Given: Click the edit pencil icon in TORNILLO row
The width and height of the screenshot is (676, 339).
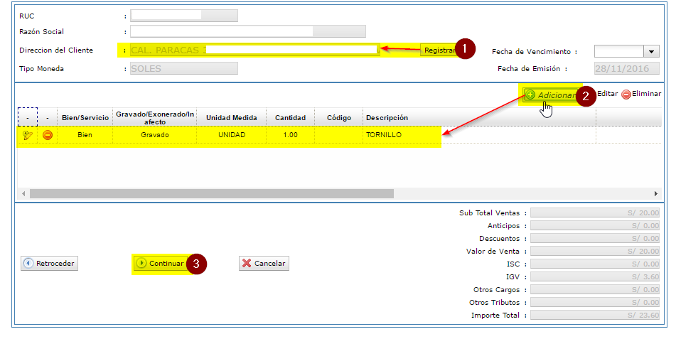Looking at the screenshot, I should tap(28, 135).
